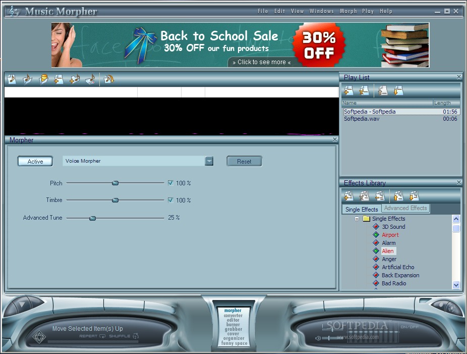Move selected effect down in Effects Library
This screenshot has width=467, height=354.
pos(414,196)
